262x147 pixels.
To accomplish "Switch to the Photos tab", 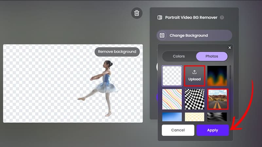I will [212, 56].
